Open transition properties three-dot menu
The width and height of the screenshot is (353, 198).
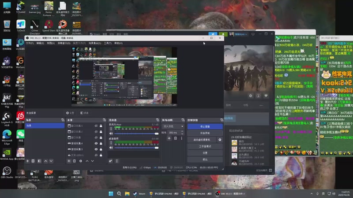(181, 138)
